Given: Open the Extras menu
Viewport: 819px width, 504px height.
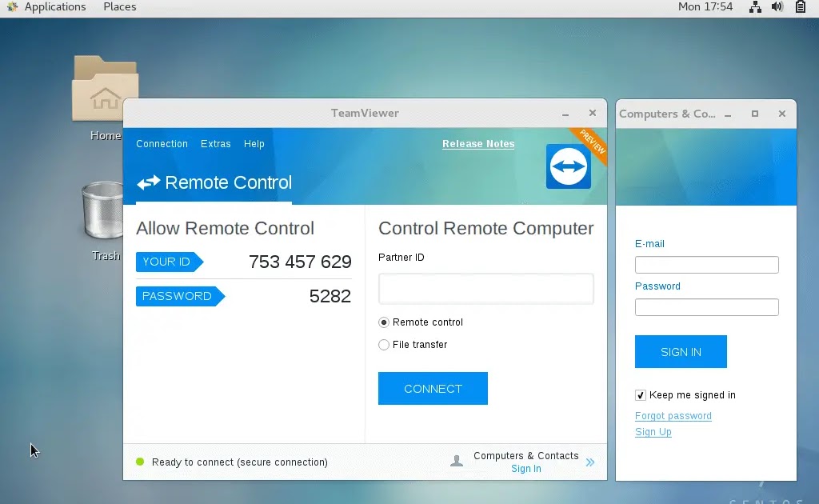Looking at the screenshot, I should 216,144.
